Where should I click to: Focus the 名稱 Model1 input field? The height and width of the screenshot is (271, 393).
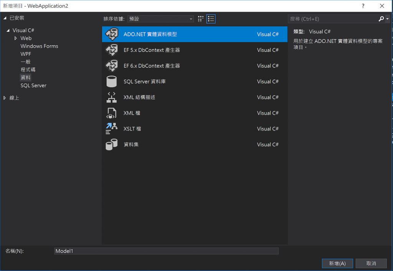(x=166, y=251)
